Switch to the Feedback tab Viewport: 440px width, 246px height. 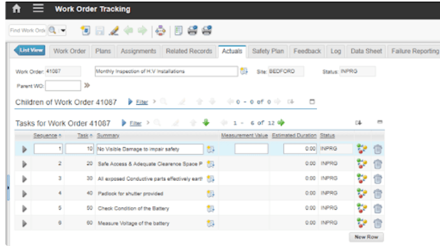(x=307, y=52)
